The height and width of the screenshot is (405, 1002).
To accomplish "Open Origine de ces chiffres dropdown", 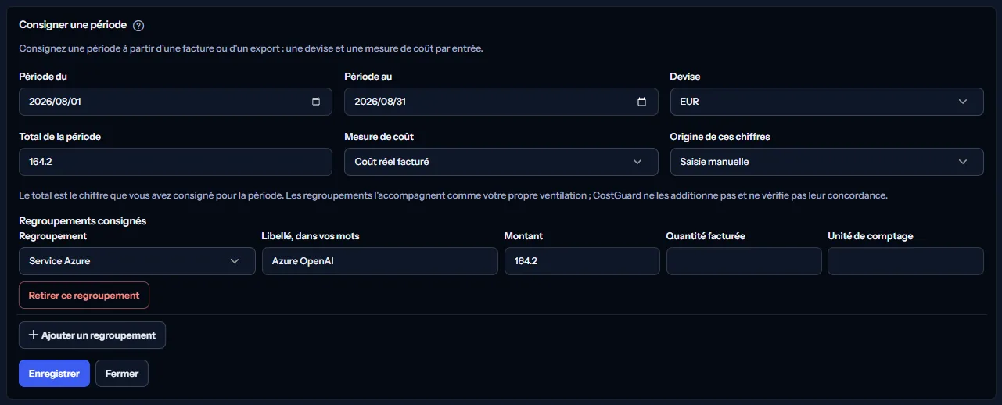I will tap(827, 162).
